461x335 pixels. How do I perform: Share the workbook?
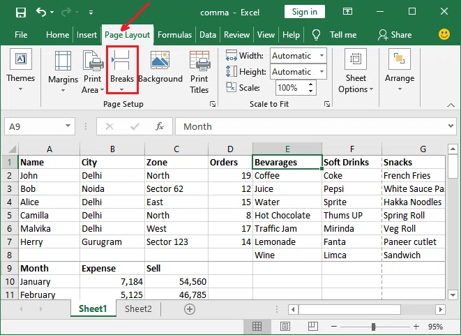coord(395,35)
